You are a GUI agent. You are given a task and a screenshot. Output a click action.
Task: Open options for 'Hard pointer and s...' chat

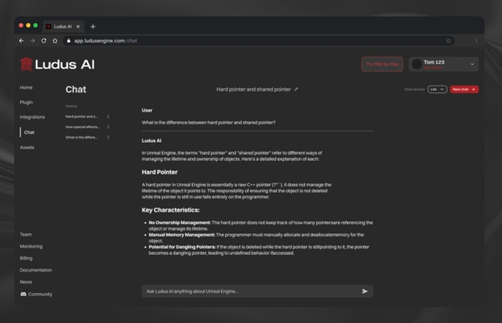[108, 116]
